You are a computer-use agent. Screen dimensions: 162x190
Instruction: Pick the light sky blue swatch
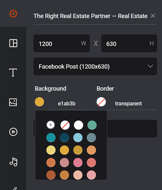click(78, 138)
